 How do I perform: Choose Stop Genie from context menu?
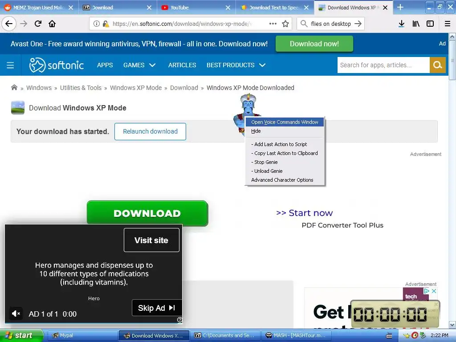[285, 162]
